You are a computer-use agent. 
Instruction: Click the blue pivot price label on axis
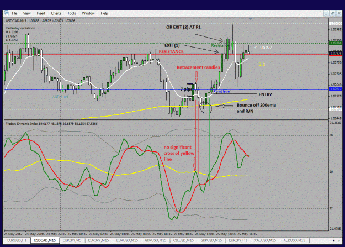coord(335,89)
